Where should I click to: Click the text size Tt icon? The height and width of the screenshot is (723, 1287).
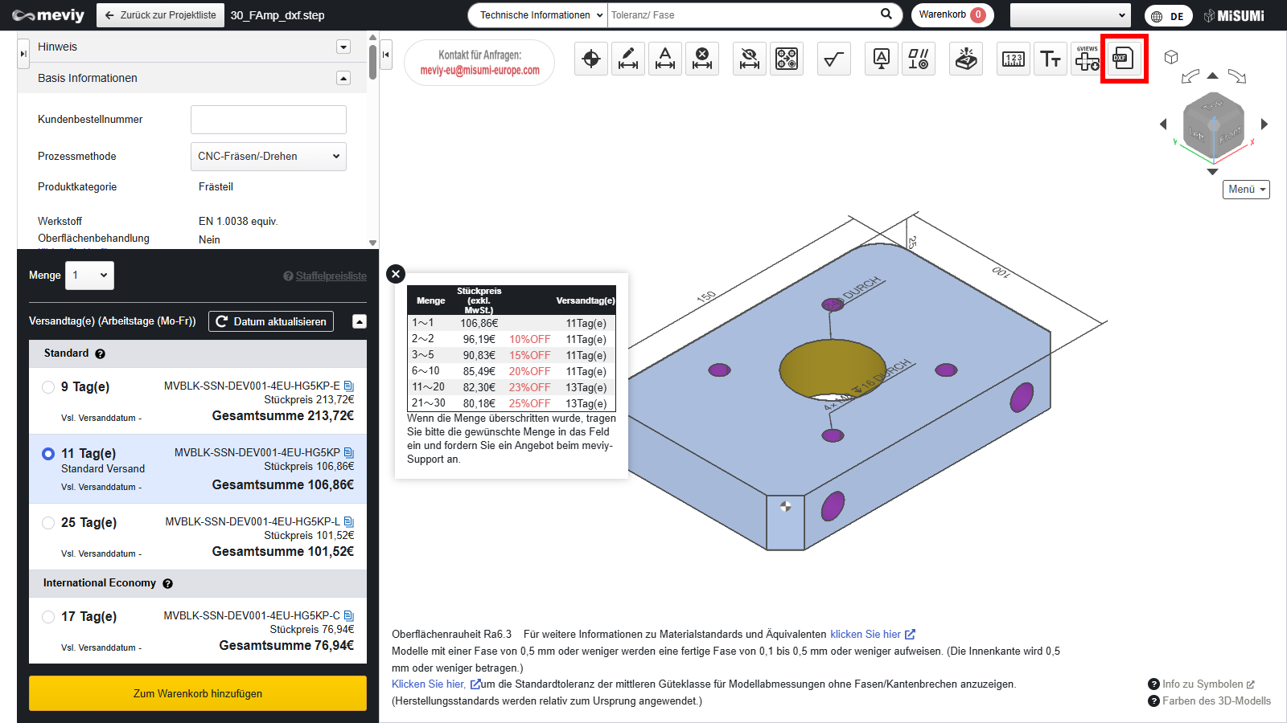pyautogui.click(x=1050, y=59)
